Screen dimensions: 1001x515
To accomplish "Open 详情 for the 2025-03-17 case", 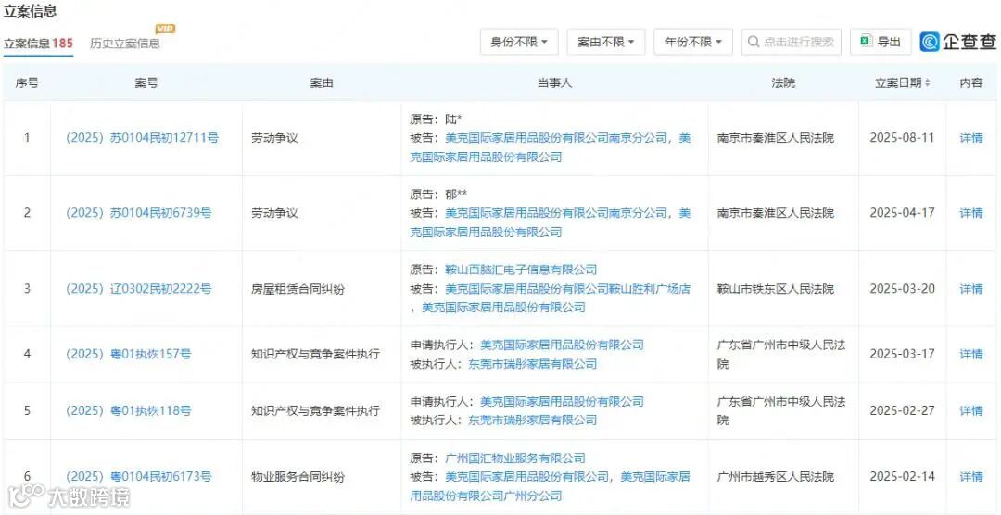I will [x=971, y=354].
